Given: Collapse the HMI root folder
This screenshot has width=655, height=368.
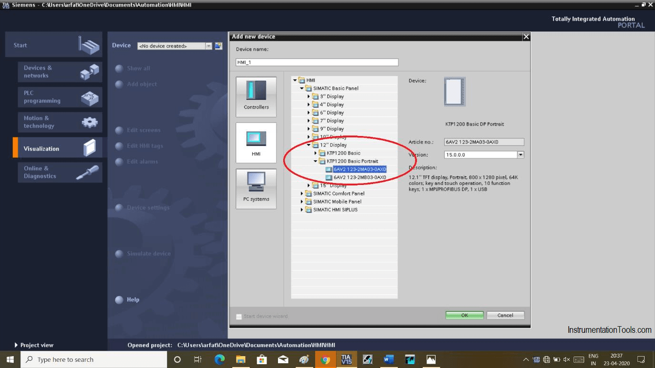Looking at the screenshot, I should point(295,80).
